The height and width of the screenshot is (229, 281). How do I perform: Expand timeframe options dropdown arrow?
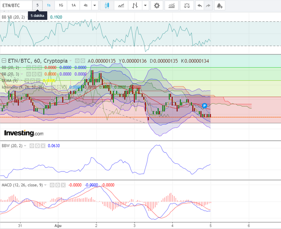click(95, 5)
